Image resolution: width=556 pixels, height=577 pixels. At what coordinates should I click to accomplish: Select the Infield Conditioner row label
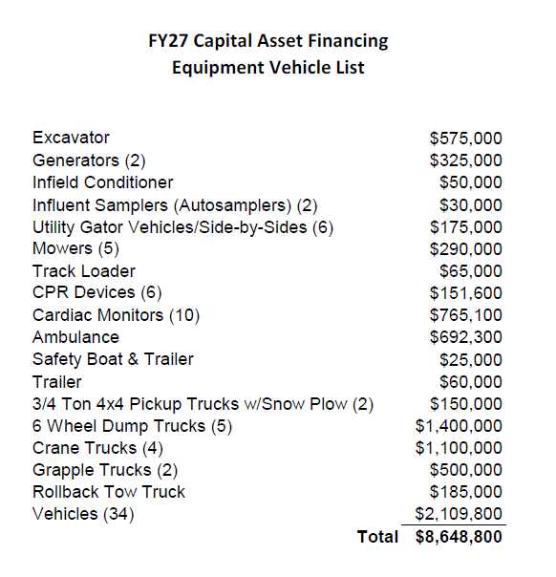tap(103, 182)
